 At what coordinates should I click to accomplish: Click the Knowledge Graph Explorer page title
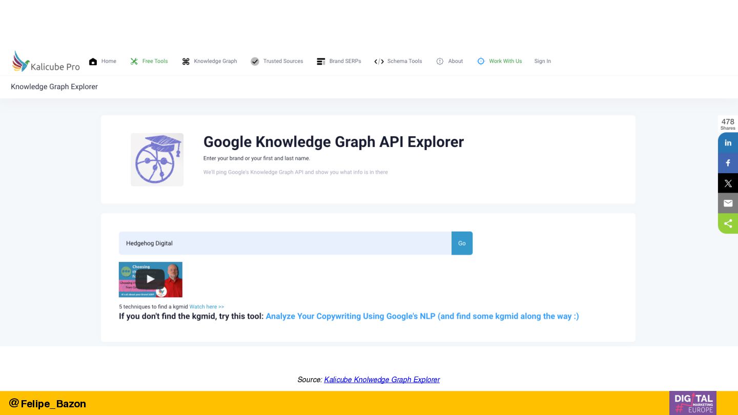pyautogui.click(x=54, y=87)
